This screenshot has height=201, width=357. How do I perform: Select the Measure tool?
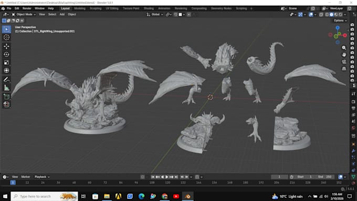tap(6, 88)
